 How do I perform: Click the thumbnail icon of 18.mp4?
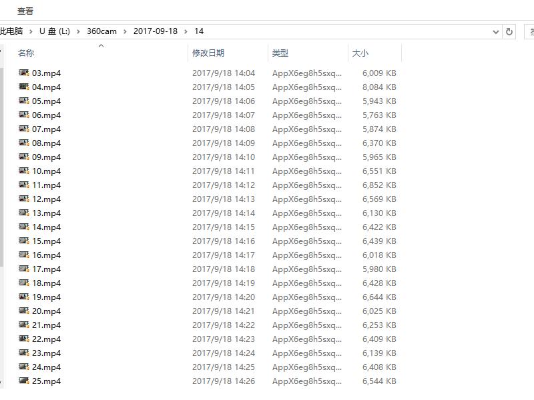pos(23,283)
